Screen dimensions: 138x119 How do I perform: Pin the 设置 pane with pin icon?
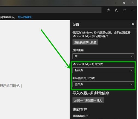coord(133,24)
